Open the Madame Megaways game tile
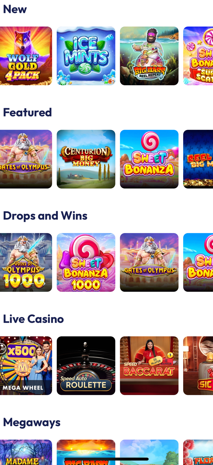 tap(26, 452)
